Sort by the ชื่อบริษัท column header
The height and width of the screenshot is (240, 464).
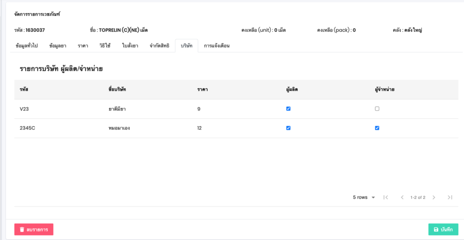point(114,90)
